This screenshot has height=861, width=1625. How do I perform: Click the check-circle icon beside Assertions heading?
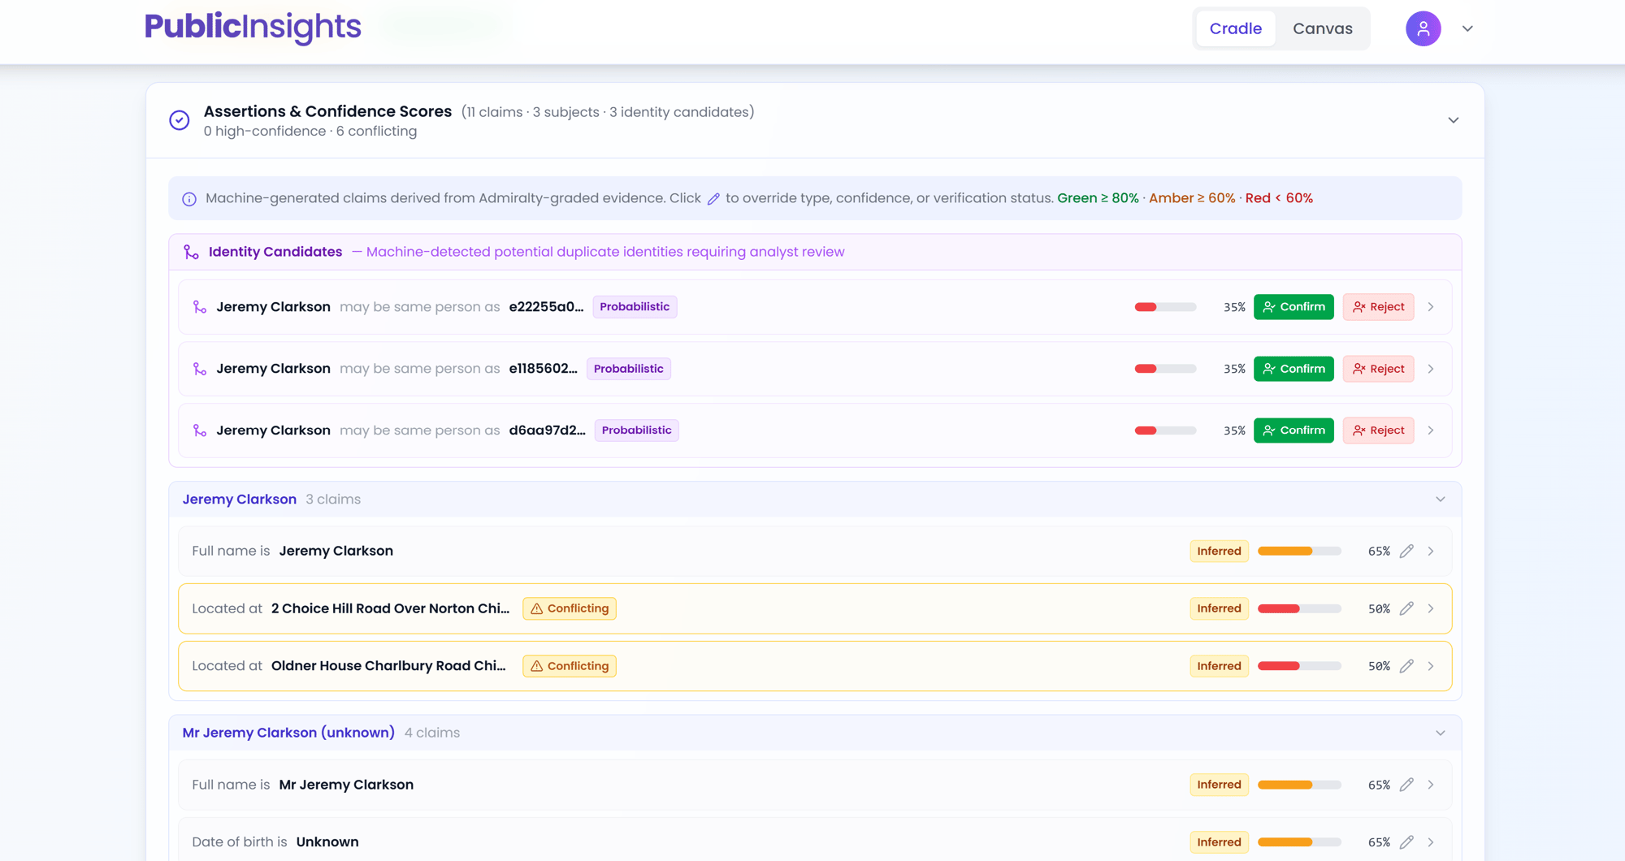(180, 120)
